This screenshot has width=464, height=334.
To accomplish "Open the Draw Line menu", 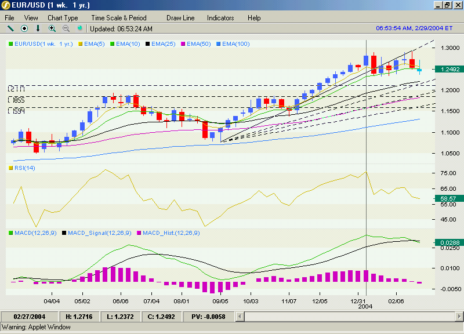I will [x=180, y=18].
